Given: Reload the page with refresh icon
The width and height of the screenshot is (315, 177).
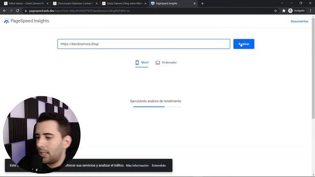Looking at the screenshot, I should 18,11.
